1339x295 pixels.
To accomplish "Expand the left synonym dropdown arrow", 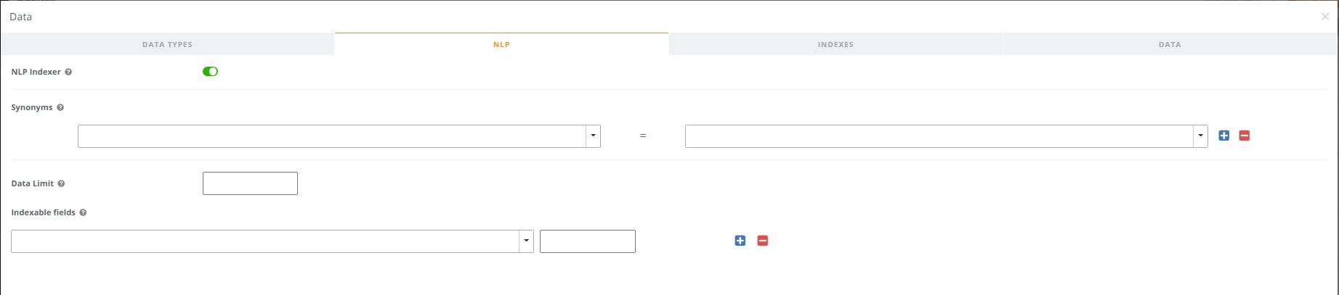I will coord(593,136).
